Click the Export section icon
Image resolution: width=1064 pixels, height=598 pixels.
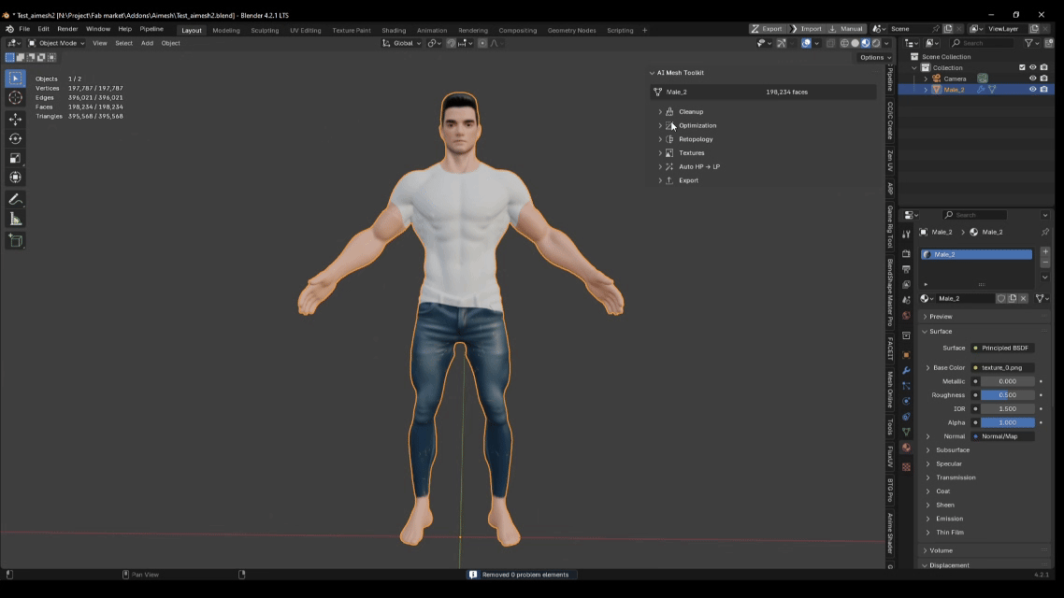click(669, 180)
